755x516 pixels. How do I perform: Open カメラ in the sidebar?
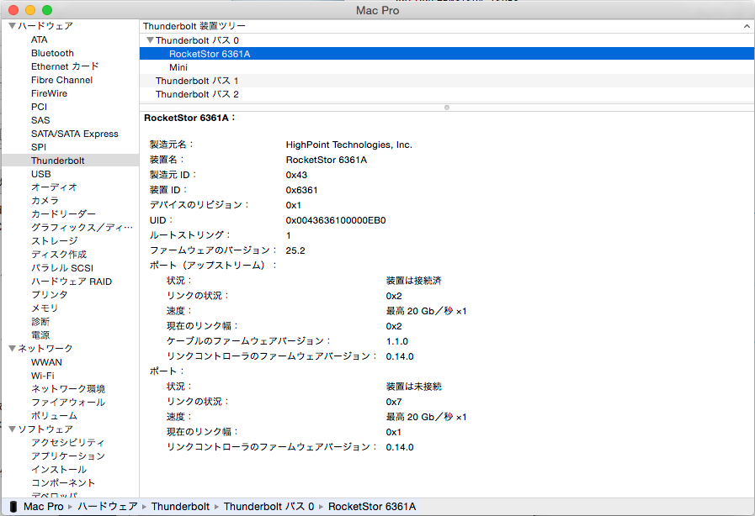click(x=45, y=201)
